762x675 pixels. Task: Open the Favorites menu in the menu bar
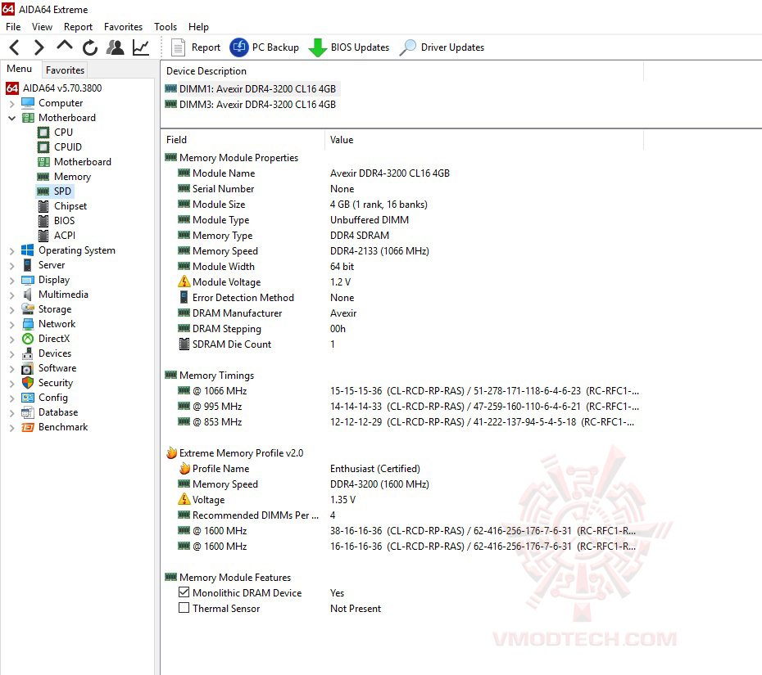click(123, 27)
